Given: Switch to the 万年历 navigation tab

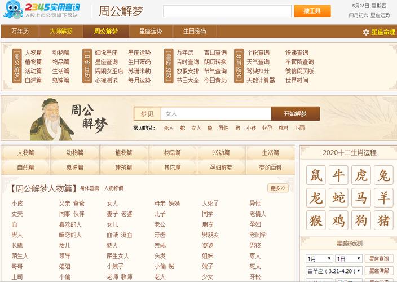Looking at the screenshot, I should [x=20, y=32].
